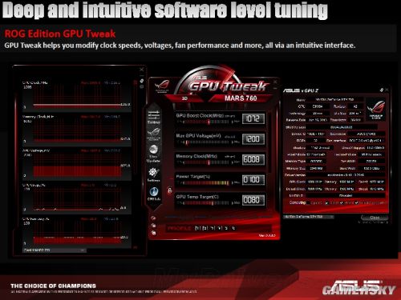Click the Power Target value field 0100
Image resolution: width=401 pixels, height=300 pixels.
click(253, 180)
